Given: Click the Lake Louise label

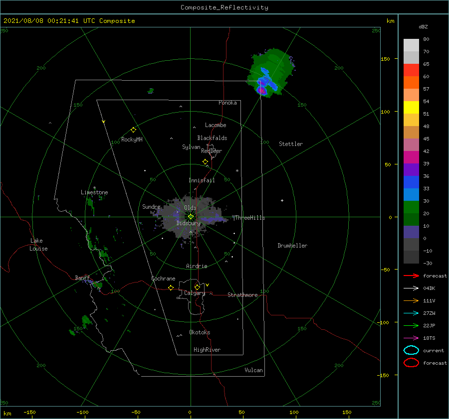Looking at the screenshot, I should [38, 245].
